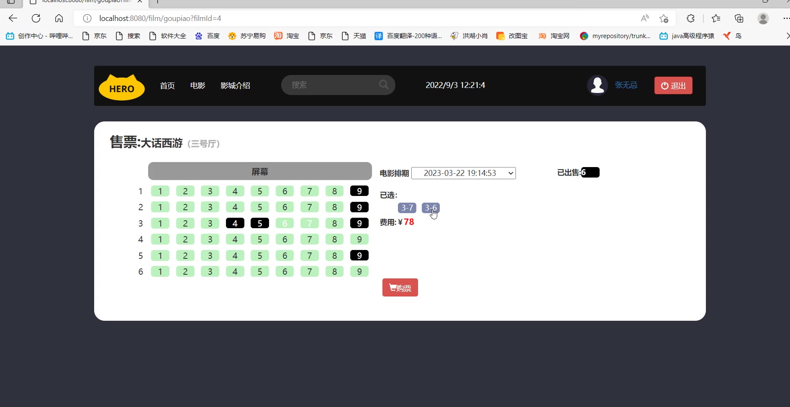
Task: Click the site information icon in address bar
Action: pos(87,18)
